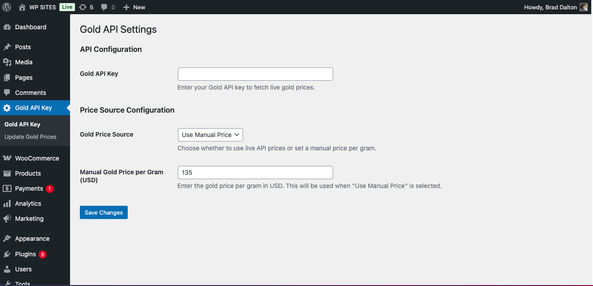Open the WP SITES home icon
This screenshot has height=286, width=593.
coord(22,7)
